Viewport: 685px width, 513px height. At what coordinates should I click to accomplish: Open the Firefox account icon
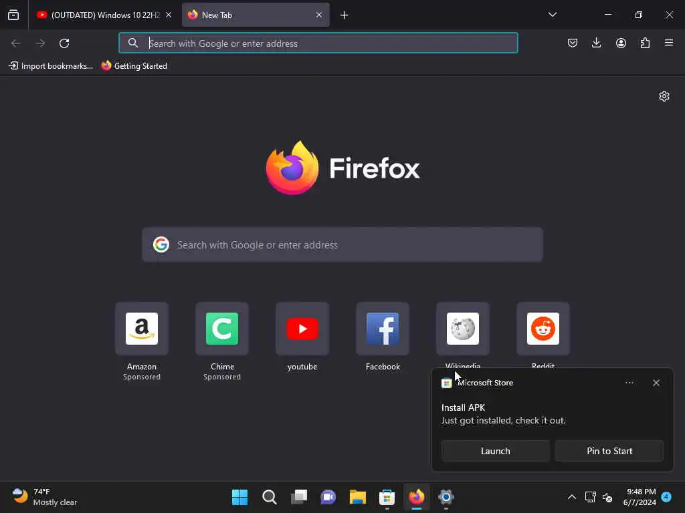(621, 43)
